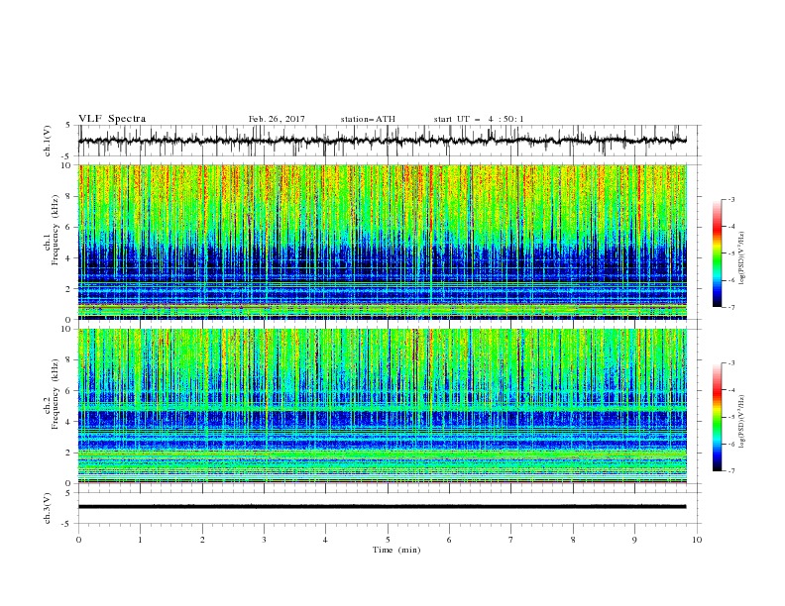The width and height of the screenshot is (785, 606).
Task: Click the "ch.1(V)" waveform axis label
Action: tap(48, 141)
